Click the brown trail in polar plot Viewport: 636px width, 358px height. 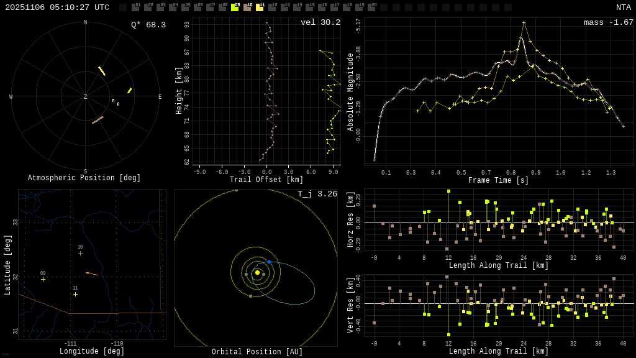click(x=98, y=120)
